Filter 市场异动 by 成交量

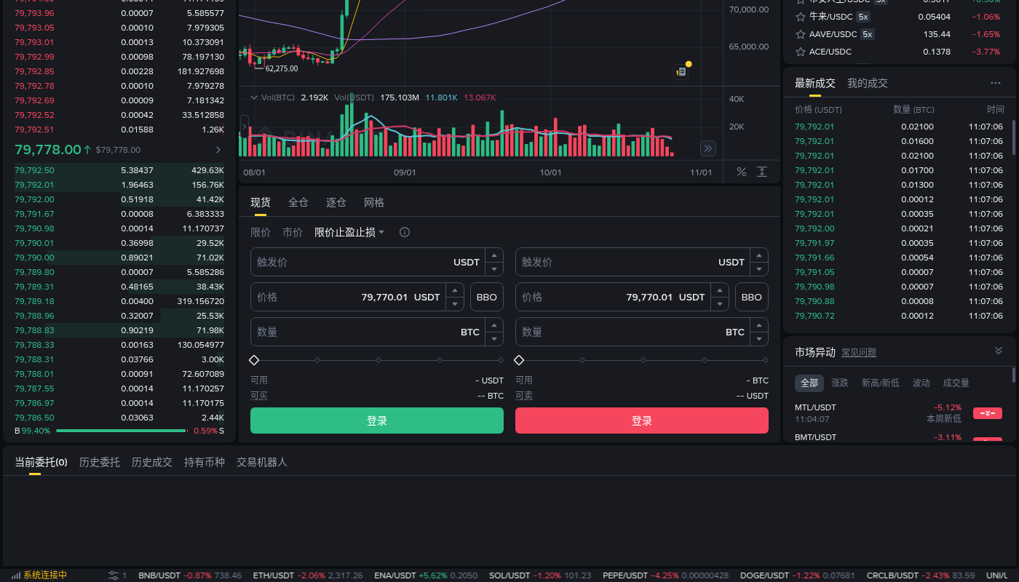[x=956, y=383]
